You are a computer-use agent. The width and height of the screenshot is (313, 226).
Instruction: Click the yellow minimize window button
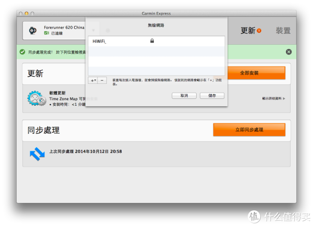coord(27,14)
